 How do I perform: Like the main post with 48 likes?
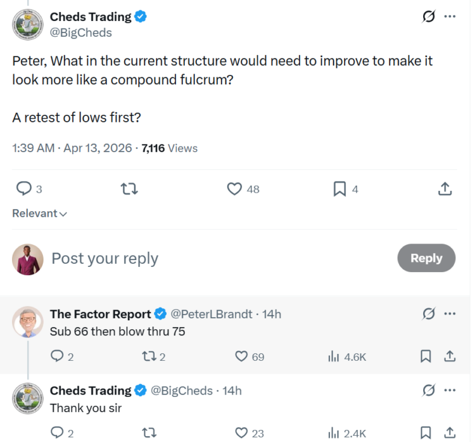point(234,189)
